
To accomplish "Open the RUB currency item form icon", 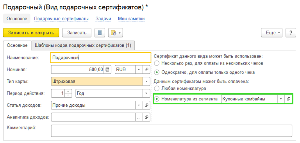I will click(146, 70).
